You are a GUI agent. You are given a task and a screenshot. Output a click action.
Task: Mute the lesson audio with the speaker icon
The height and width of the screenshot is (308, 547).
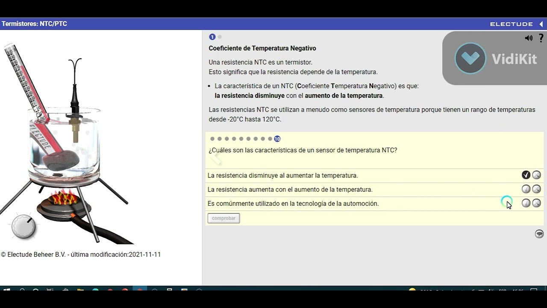click(529, 38)
